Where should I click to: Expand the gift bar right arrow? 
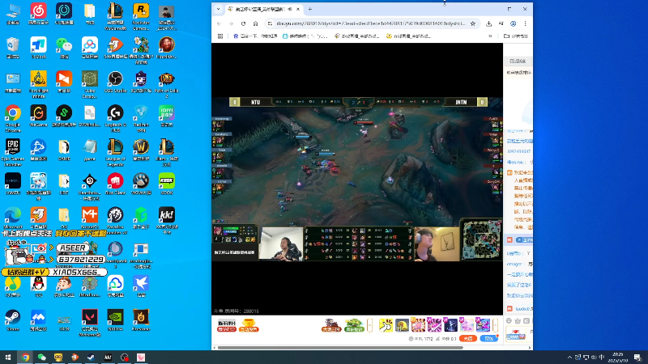[x=495, y=325]
